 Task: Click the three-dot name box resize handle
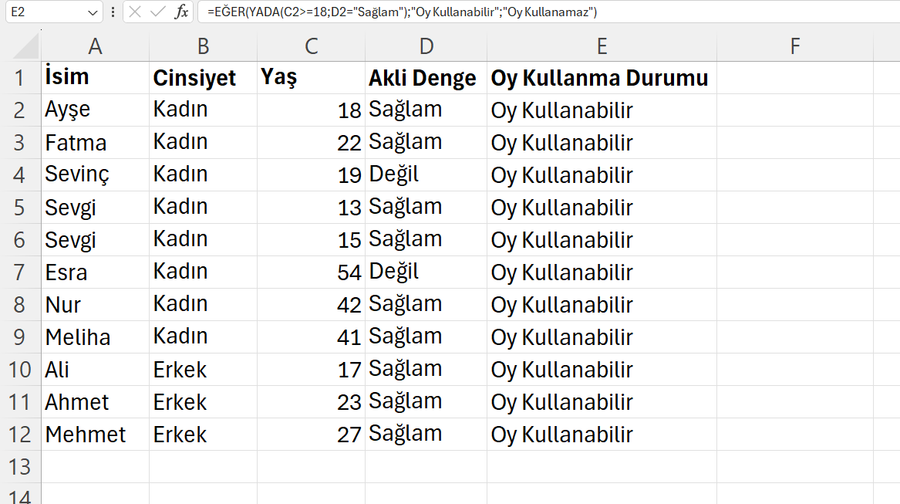(x=113, y=12)
